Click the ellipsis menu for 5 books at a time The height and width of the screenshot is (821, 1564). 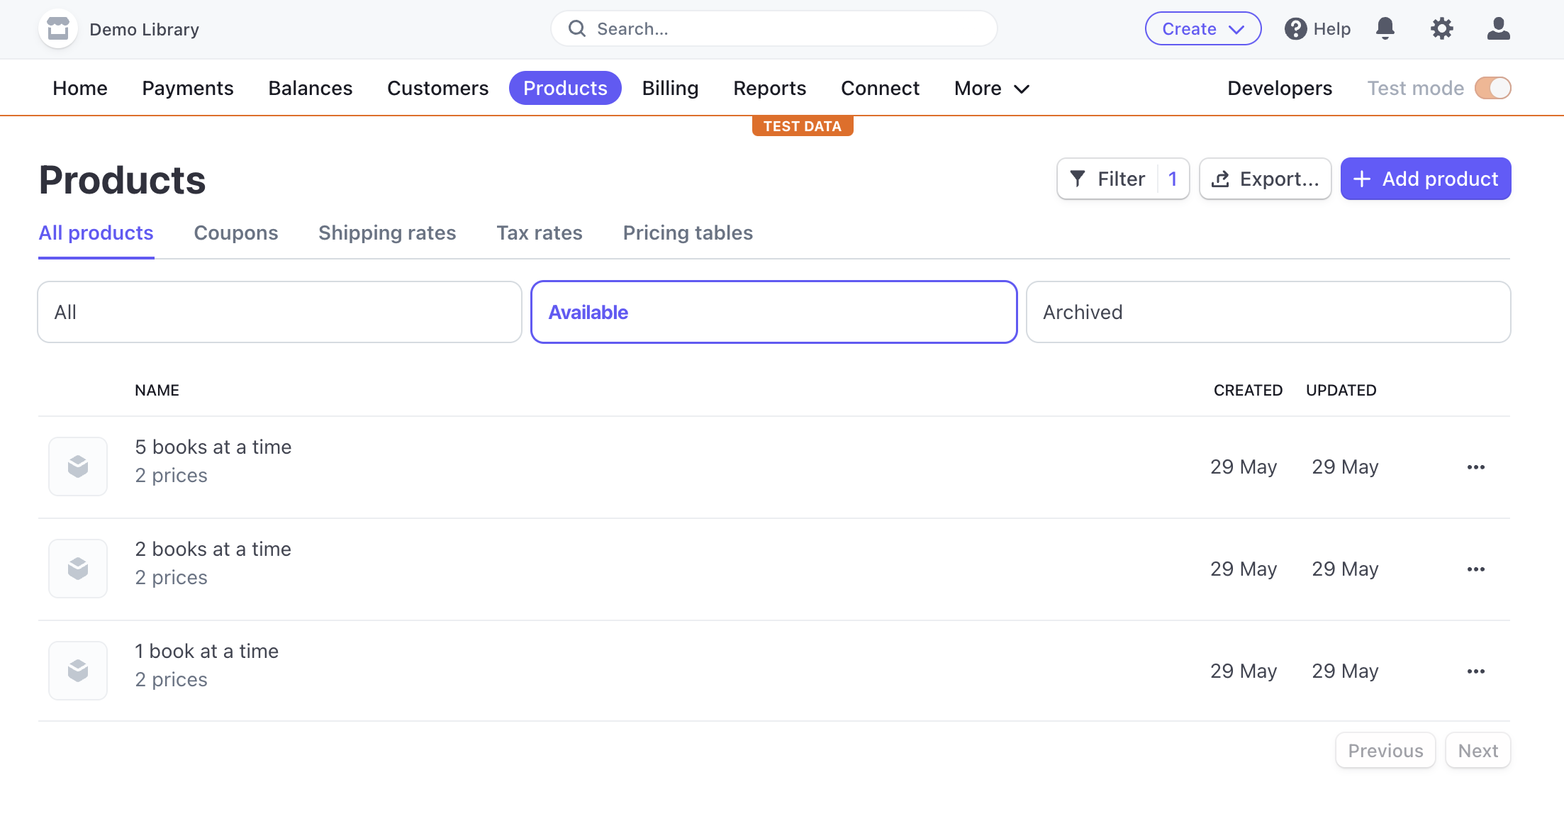tap(1477, 467)
